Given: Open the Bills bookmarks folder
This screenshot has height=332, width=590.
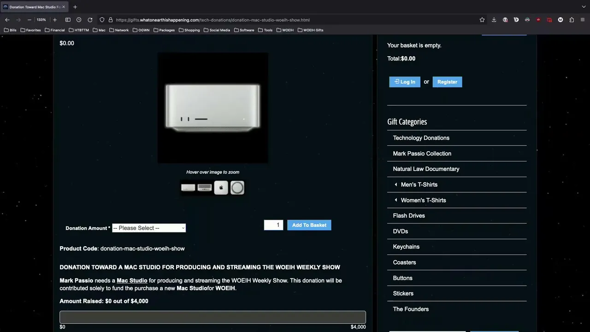Looking at the screenshot, I should coord(10,30).
